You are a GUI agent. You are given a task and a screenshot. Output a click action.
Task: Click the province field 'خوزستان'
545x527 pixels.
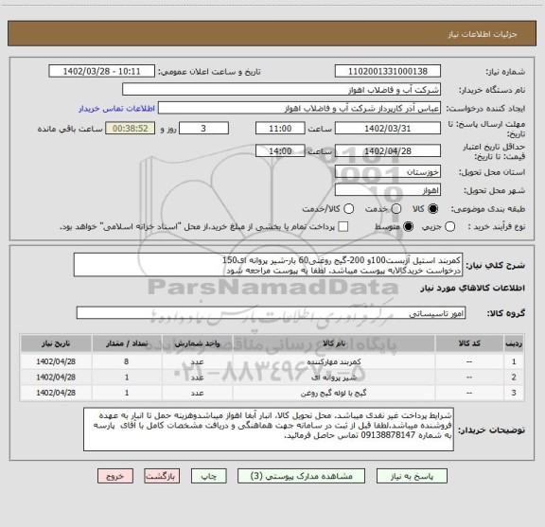(388, 172)
